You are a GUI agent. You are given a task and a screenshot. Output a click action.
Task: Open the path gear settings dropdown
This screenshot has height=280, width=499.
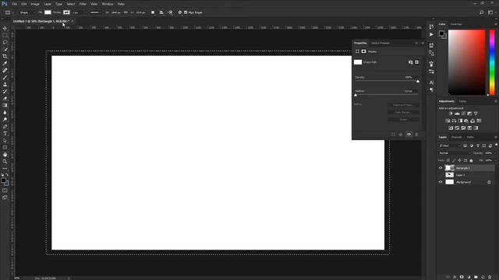(x=180, y=12)
